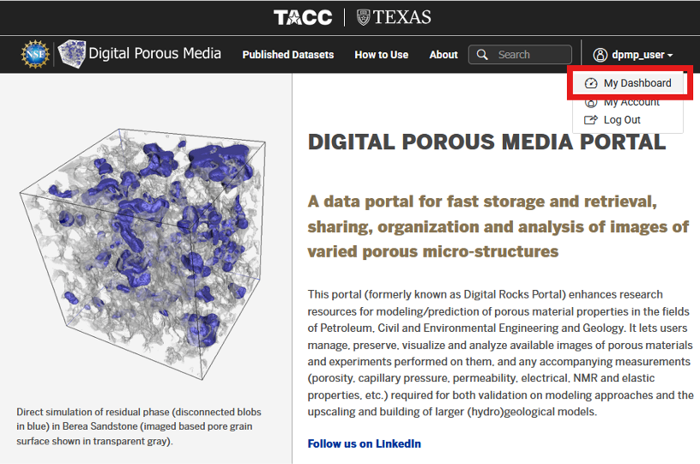
Task: Collapse the dpmp_user dropdown menu
Action: coord(632,55)
